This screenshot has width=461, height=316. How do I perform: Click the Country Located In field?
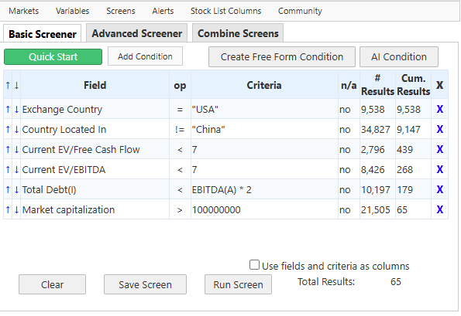point(64,129)
